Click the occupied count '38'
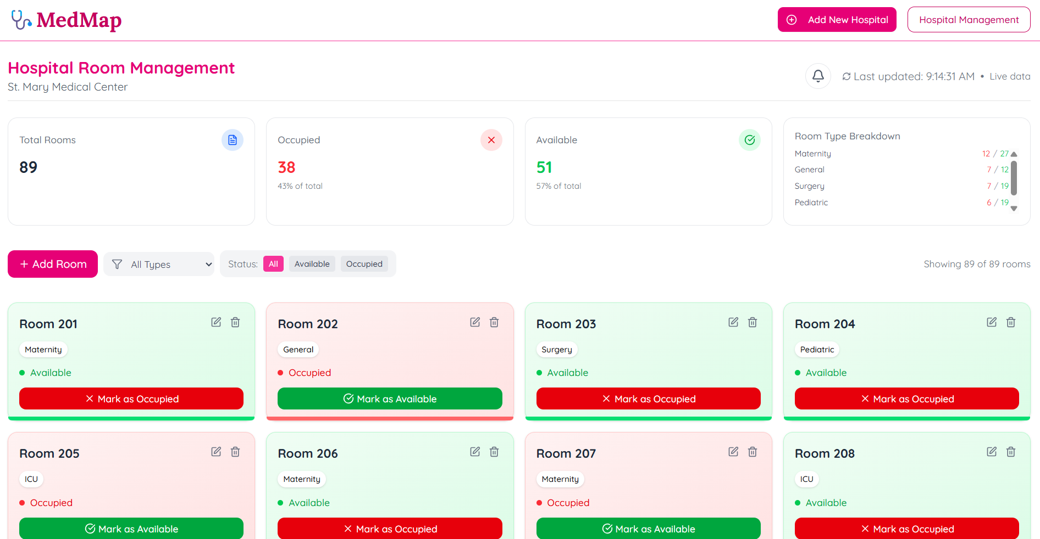 coord(286,167)
